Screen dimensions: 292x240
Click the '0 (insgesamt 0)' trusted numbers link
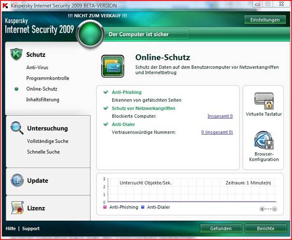pyautogui.click(x=217, y=132)
